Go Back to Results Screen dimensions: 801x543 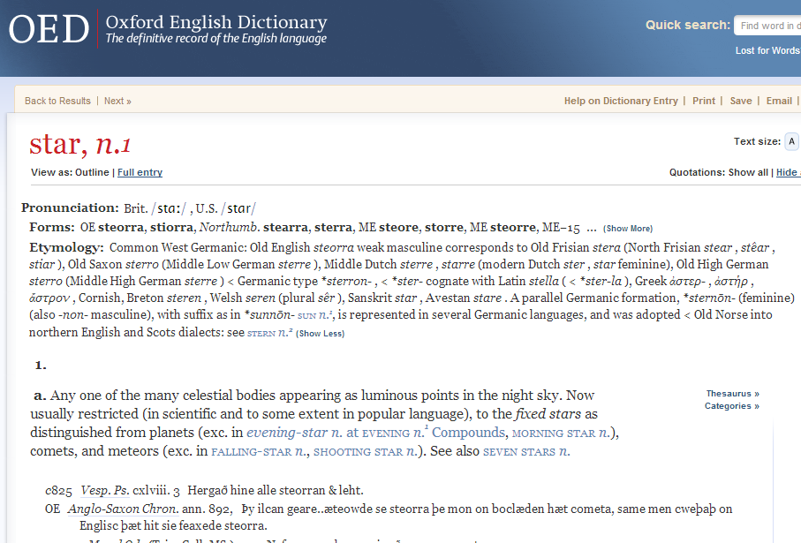(x=57, y=102)
